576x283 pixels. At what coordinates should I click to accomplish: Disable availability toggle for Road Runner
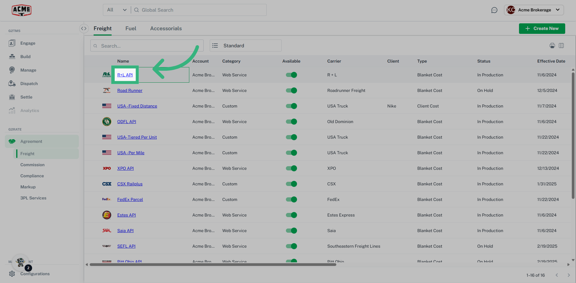pyautogui.click(x=291, y=90)
